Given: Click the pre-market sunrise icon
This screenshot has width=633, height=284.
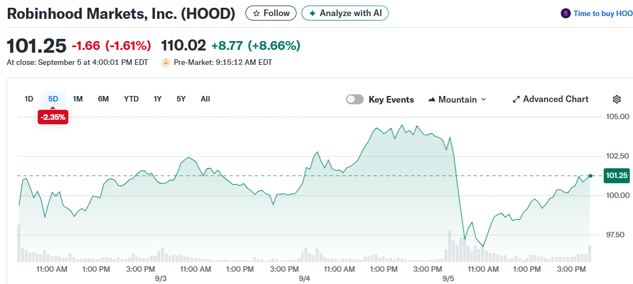Looking at the screenshot, I should (166, 63).
